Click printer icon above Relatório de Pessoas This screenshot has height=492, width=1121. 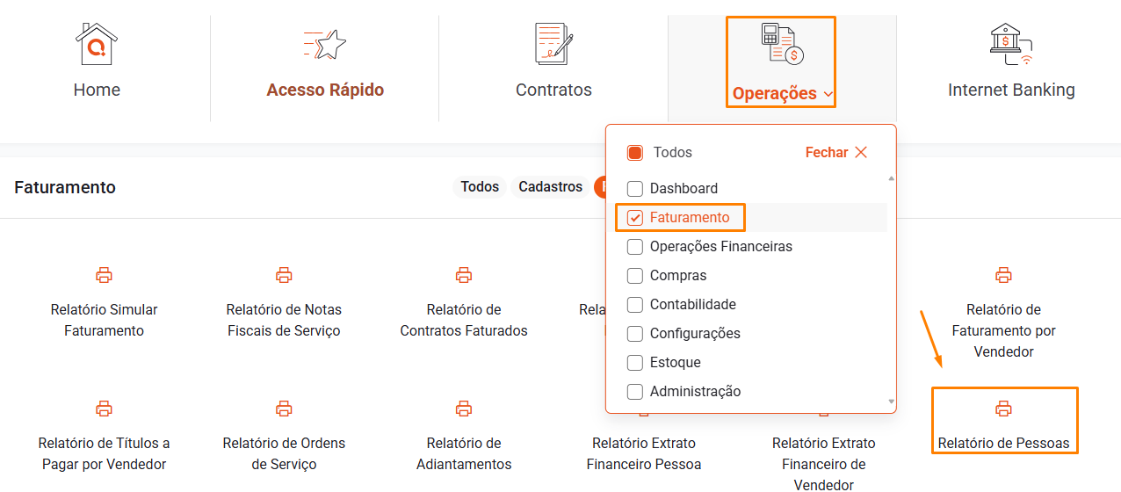tap(1003, 409)
